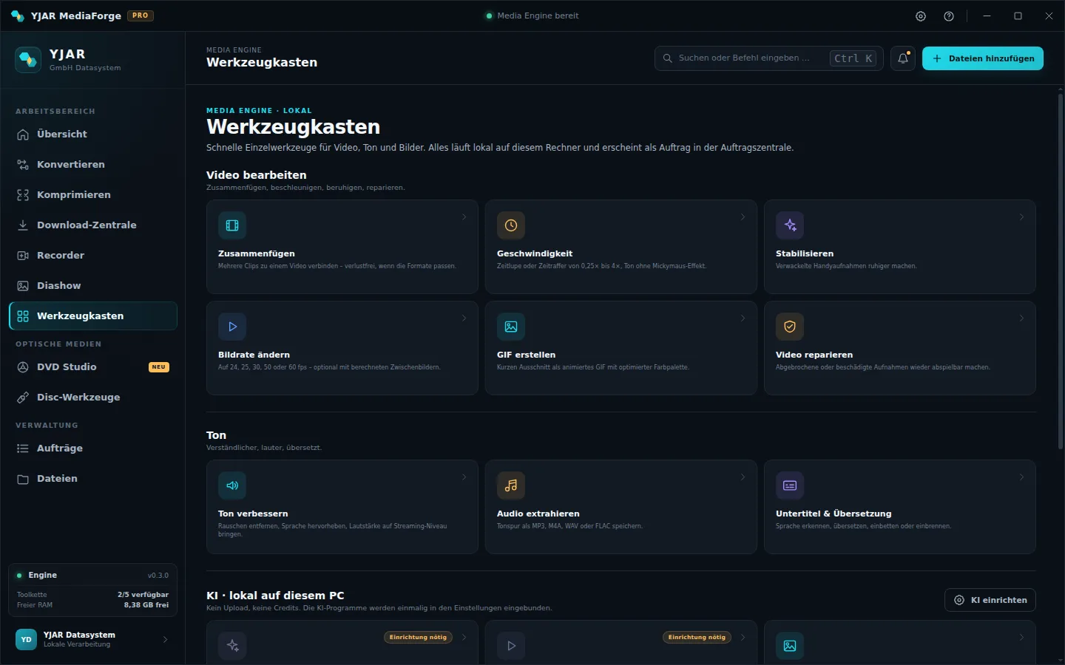
Task: Expand YJAR Datasystem account chevron
Action: [x=165, y=640]
